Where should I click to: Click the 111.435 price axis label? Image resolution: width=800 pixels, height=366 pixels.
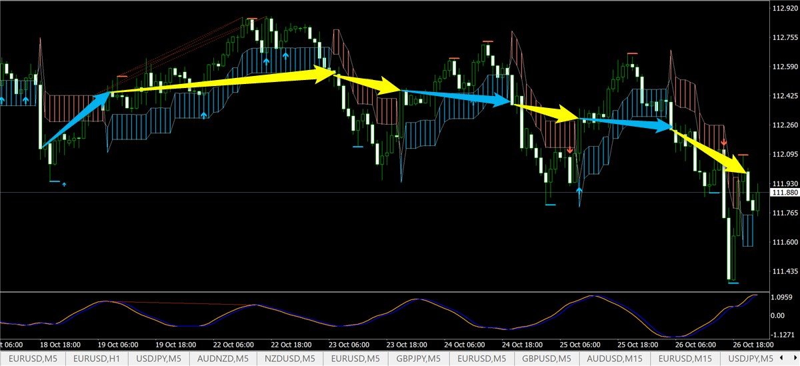(784, 271)
